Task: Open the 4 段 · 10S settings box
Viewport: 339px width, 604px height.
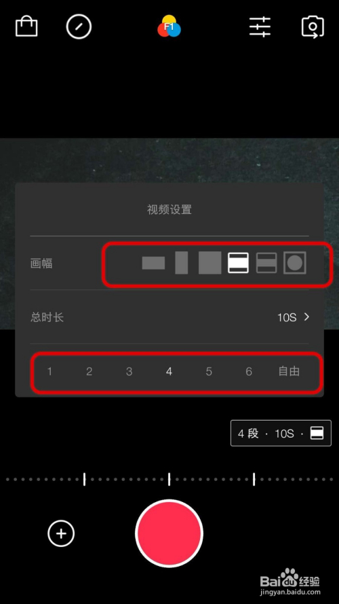Action: click(281, 433)
